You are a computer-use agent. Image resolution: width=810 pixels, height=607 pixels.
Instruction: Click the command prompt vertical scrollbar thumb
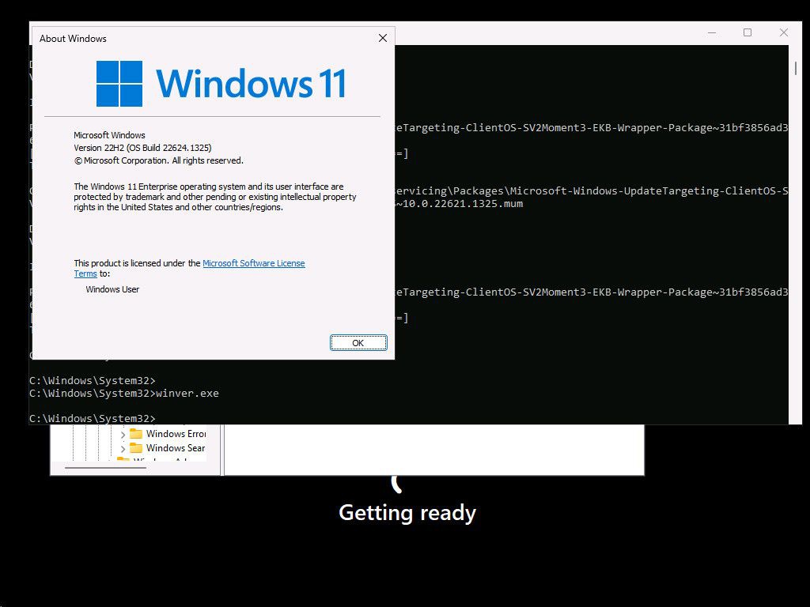click(796, 69)
